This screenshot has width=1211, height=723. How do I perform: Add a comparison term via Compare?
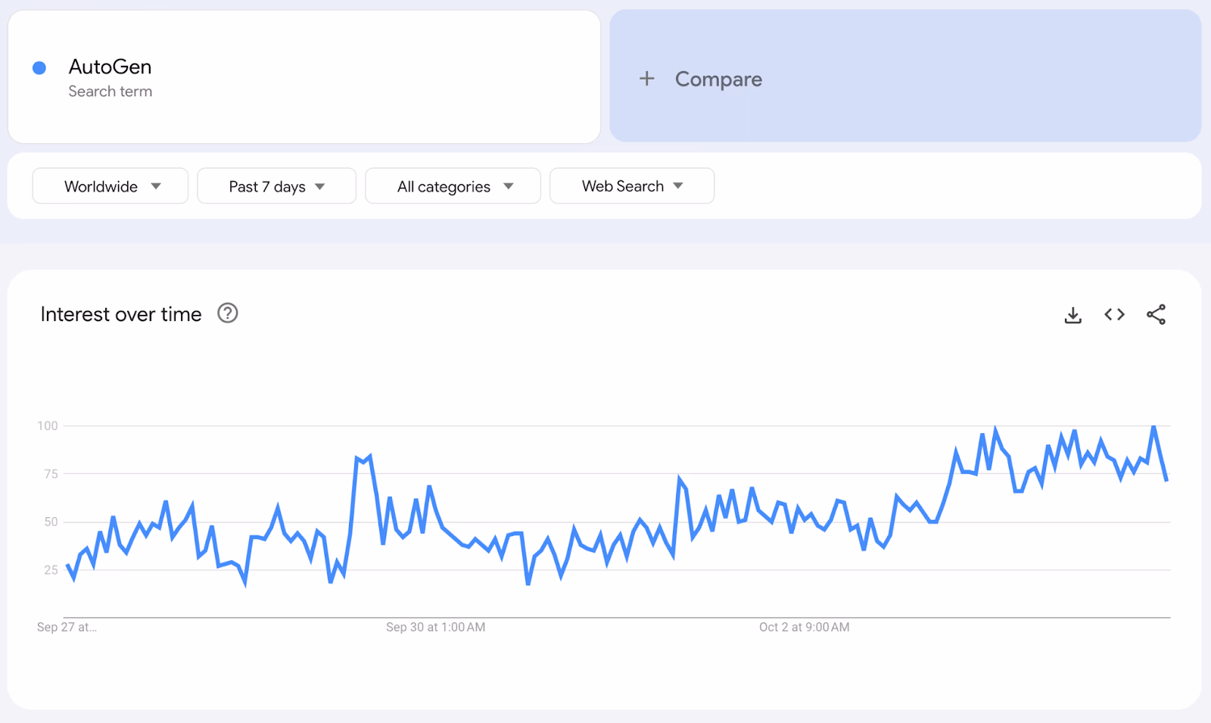905,76
